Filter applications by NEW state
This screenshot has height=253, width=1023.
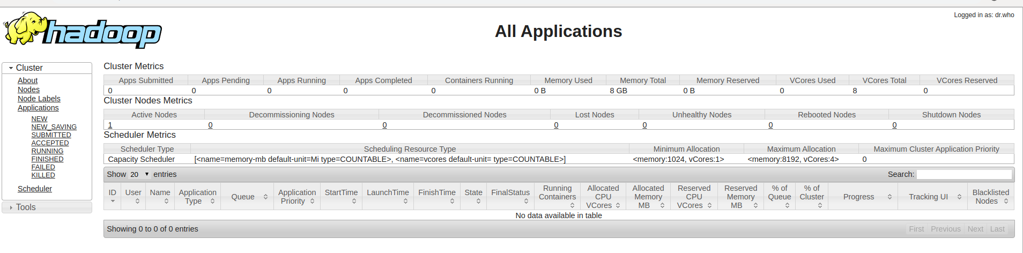point(39,119)
